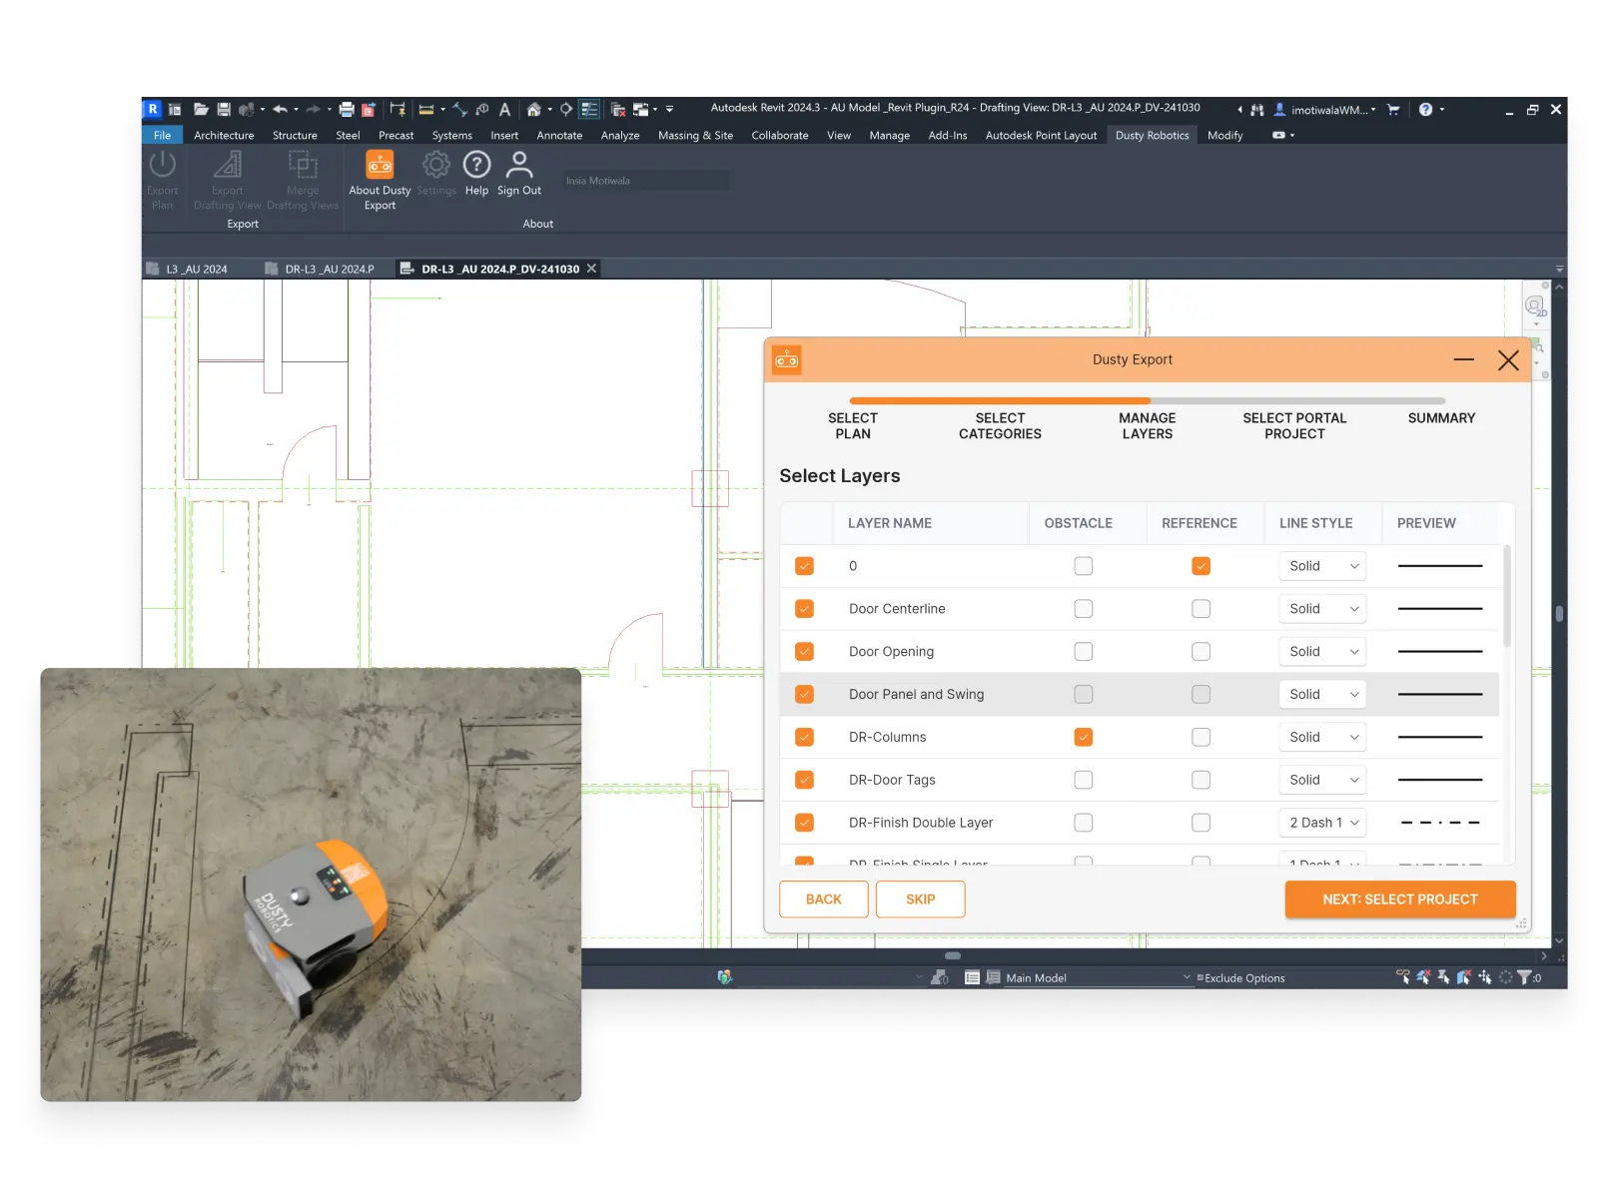Click the Tag by Category icon in toolbar
The height and width of the screenshot is (1198, 1598).
[482, 110]
